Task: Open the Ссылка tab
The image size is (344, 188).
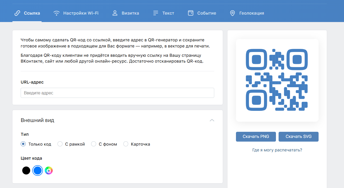Action: (27, 13)
